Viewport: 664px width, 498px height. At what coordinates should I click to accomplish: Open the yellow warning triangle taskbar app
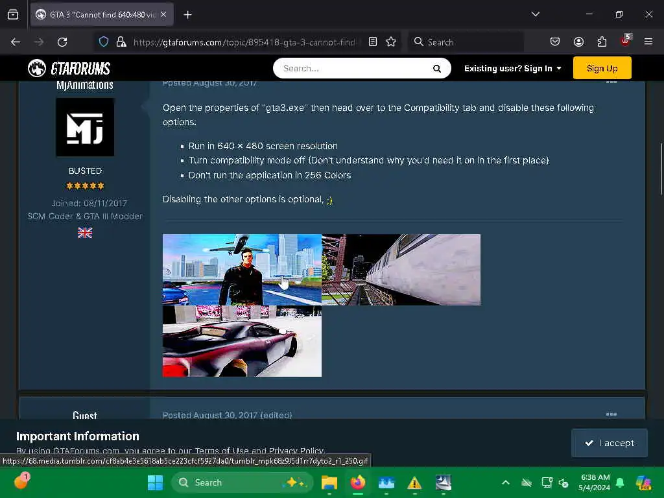click(414, 482)
